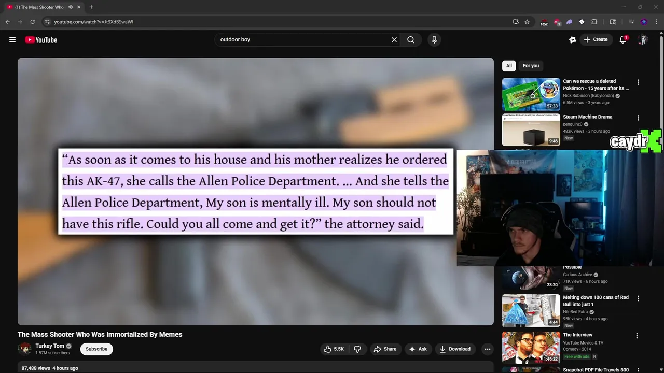Share the video
The image size is (664, 373).
point(385,349)
